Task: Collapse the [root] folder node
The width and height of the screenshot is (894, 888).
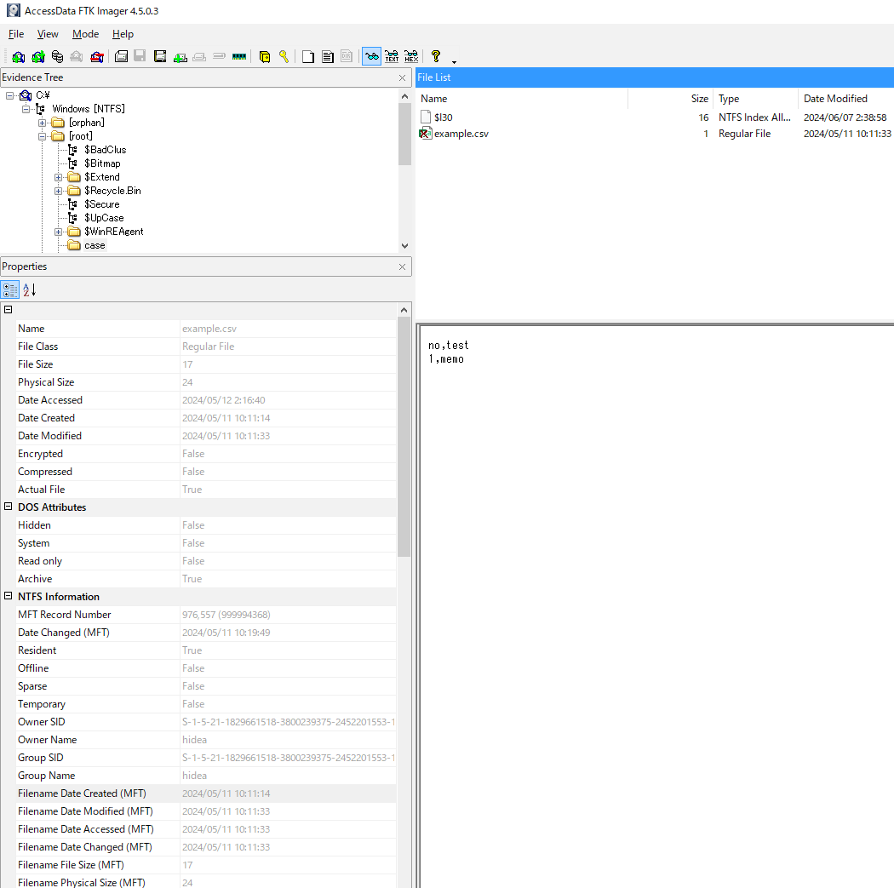Action: pos(43,136)
